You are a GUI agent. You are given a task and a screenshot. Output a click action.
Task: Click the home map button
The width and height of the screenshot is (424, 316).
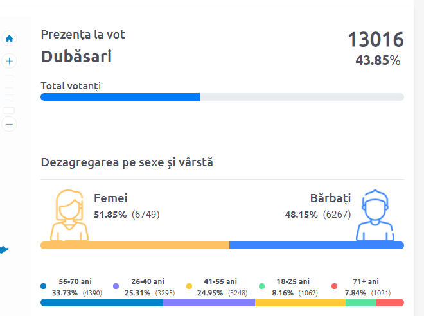9,39
